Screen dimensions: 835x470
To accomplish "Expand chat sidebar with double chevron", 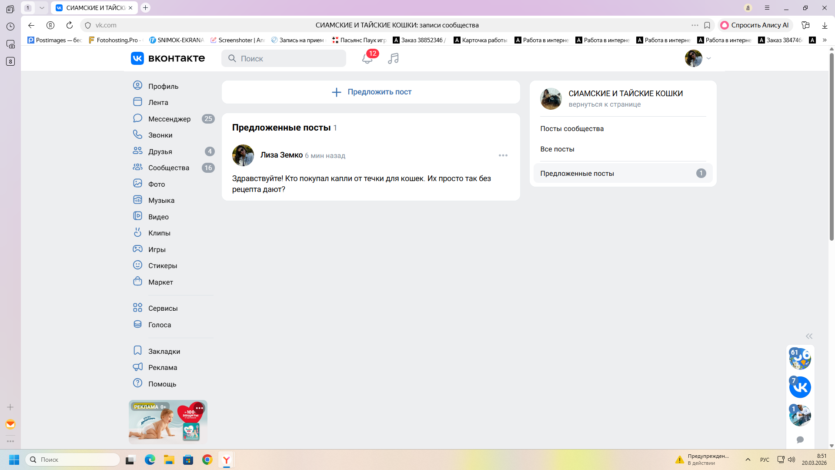I will click(809, 336).
